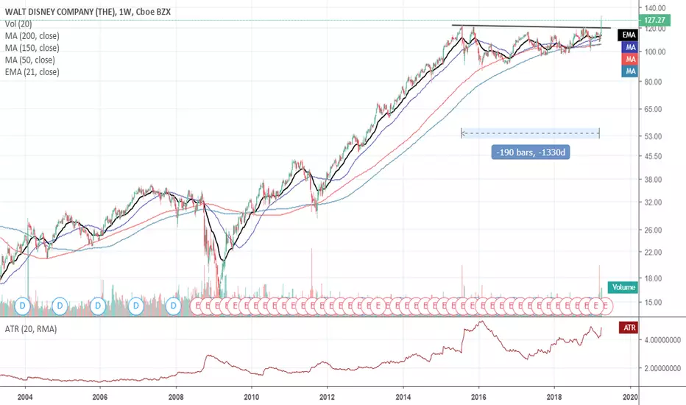The height and width of the screenshot is (405, 686).
Task: Click the red MA line label
Action: [630, 59]
